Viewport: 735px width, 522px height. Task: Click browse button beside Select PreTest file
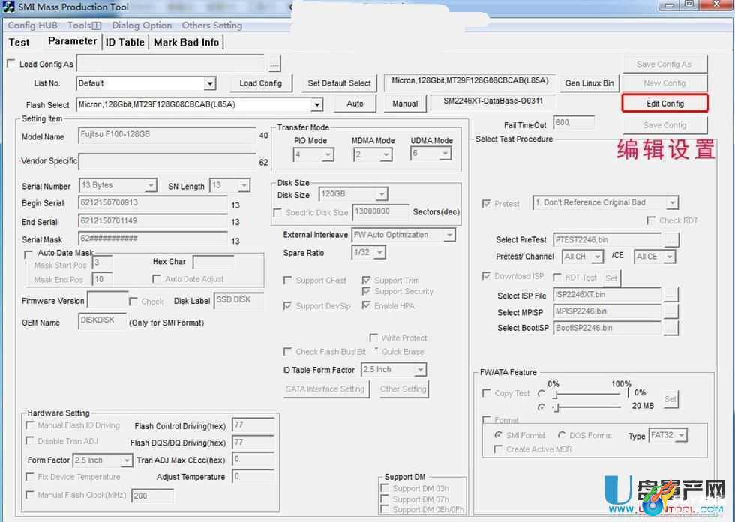pyautogui.click(x=671, y=240)
